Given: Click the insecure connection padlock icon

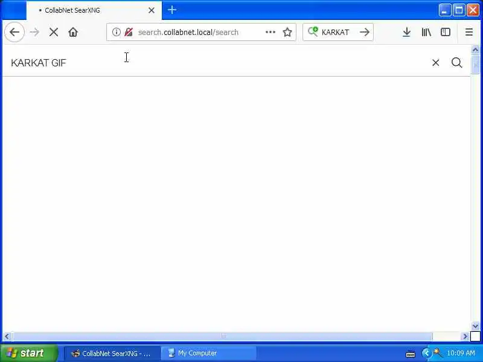Looking at the screenshot, I should (x=129, y=32).
